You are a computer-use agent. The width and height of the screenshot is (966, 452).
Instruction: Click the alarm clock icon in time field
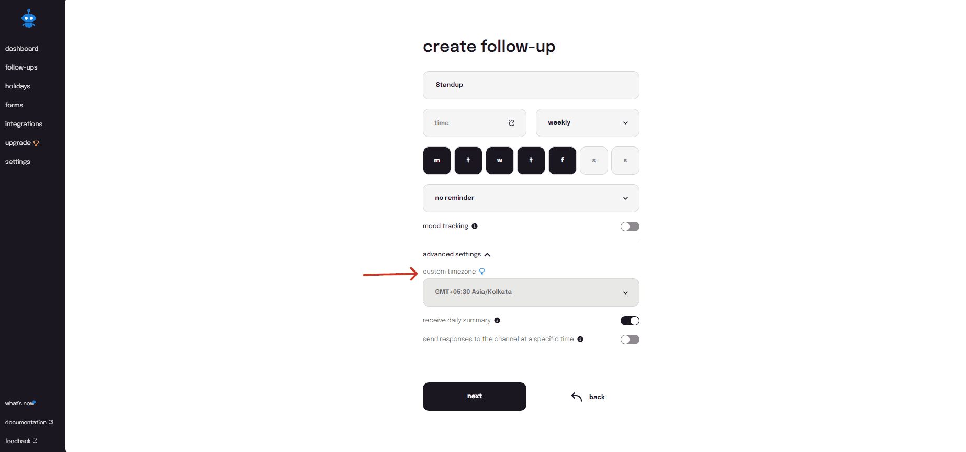click(512, 123)
